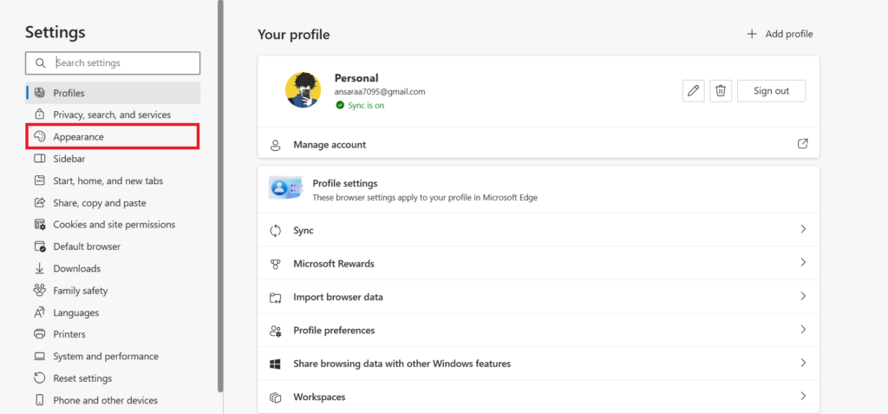The height and width of the screenshot is (414, 888).
Task: Open the Sync settings row
Action: coord(539,230)
